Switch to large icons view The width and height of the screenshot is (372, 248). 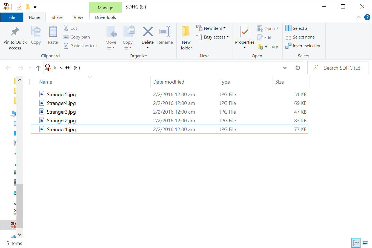365,243
